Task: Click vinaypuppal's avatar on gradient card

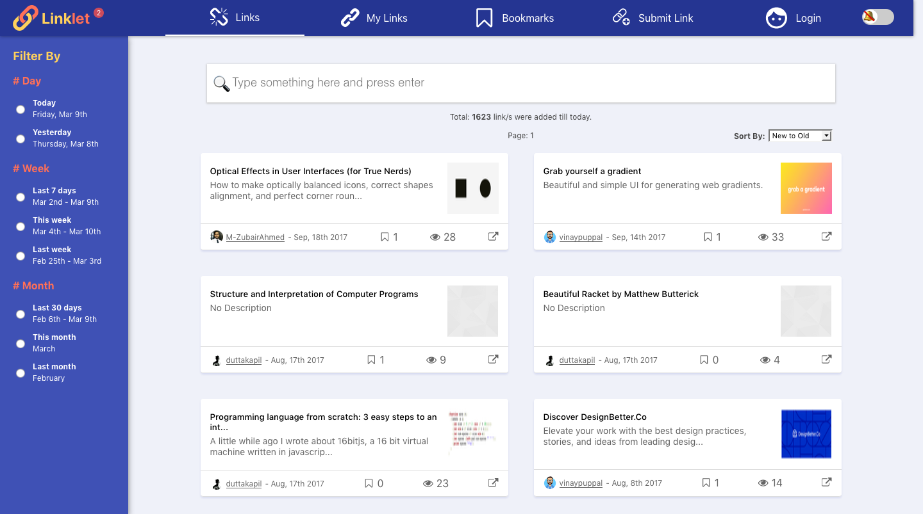Action: pos(550,237)
